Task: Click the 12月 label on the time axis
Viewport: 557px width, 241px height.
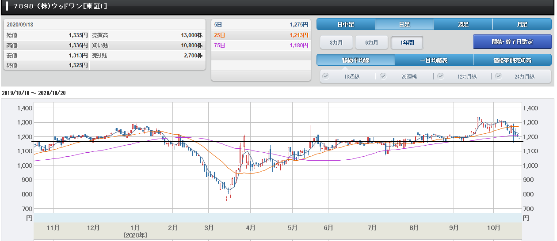Action: [x=94, y=227]
